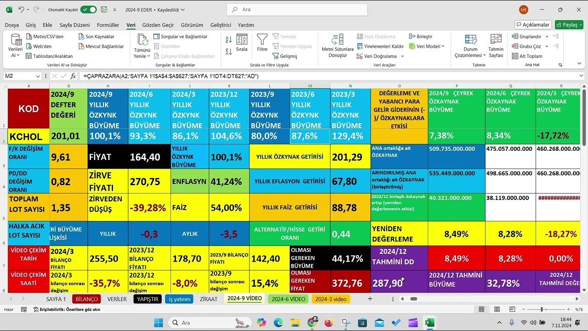Open Ana Hat dialog launcher
588x331 pixels.
point(560,65)
